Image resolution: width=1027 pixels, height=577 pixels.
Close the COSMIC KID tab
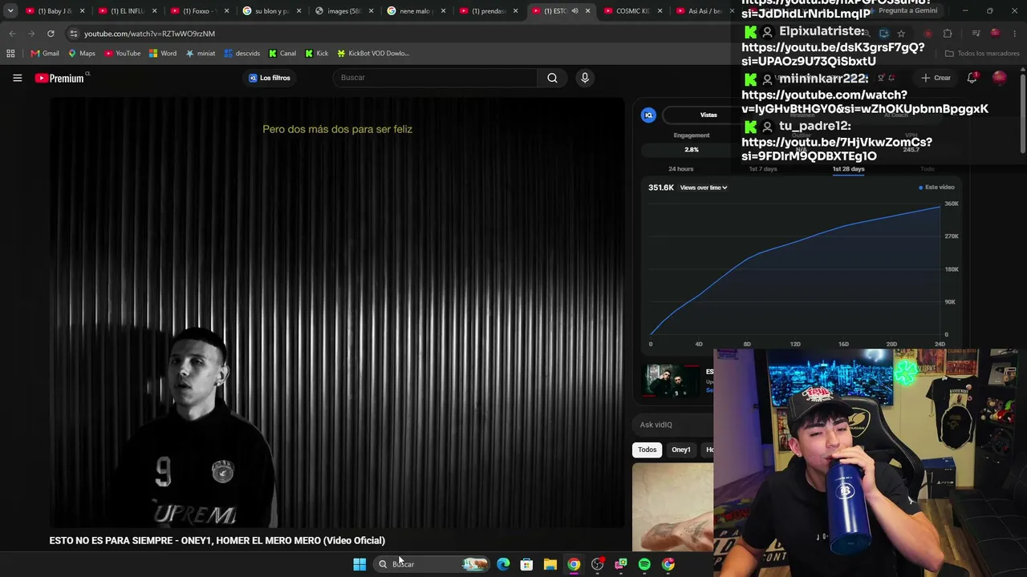[x=660, y=11]
